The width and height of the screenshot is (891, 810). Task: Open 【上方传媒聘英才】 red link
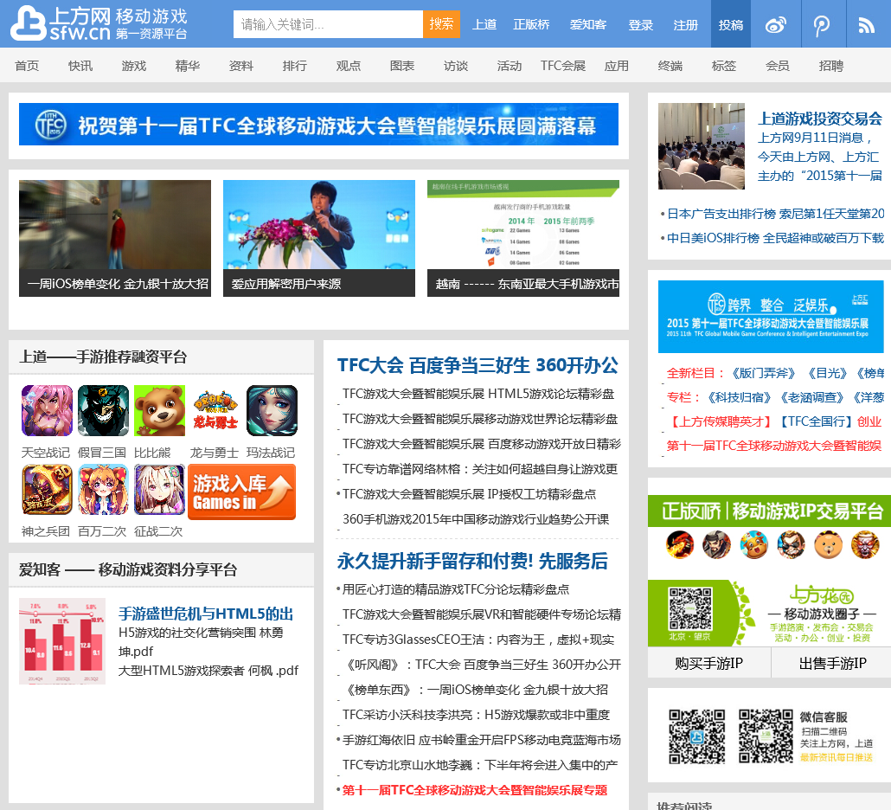[x=720, y=421]
